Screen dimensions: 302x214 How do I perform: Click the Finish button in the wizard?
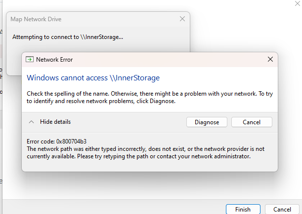tap(243, 209)
